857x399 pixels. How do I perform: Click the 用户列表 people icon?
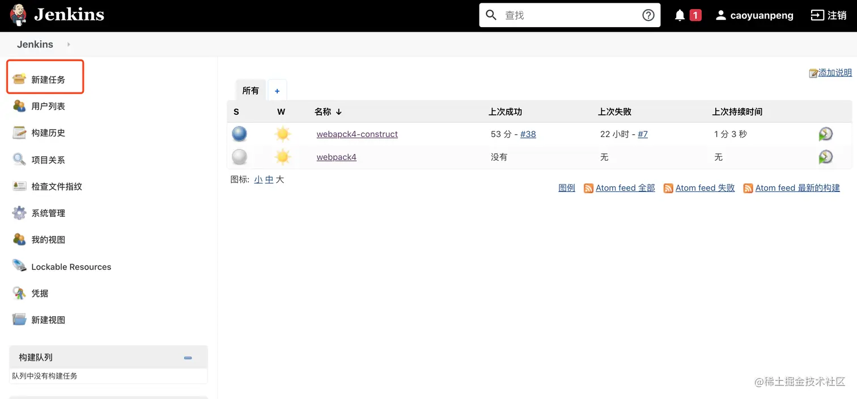click(x=19, y=106)
